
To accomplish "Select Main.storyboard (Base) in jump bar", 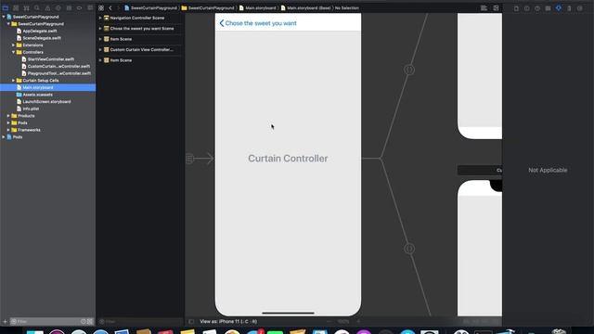I will coord(305,8).
